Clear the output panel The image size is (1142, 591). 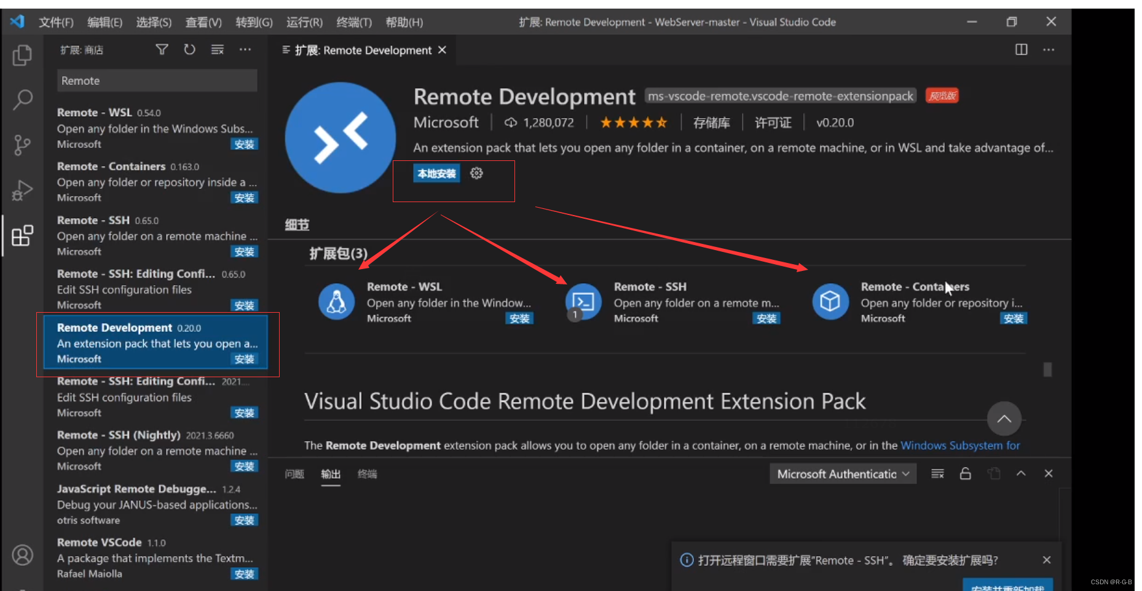[937, 474]
